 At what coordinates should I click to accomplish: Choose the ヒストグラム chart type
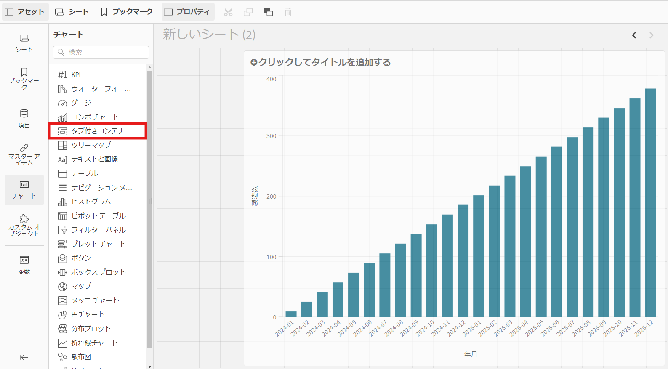[x=98, y=202]
